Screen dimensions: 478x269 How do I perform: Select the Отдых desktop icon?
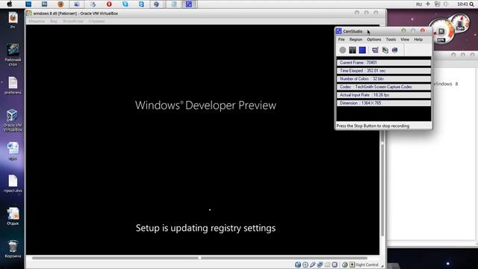pyautogui.click(x=13, y=216)
